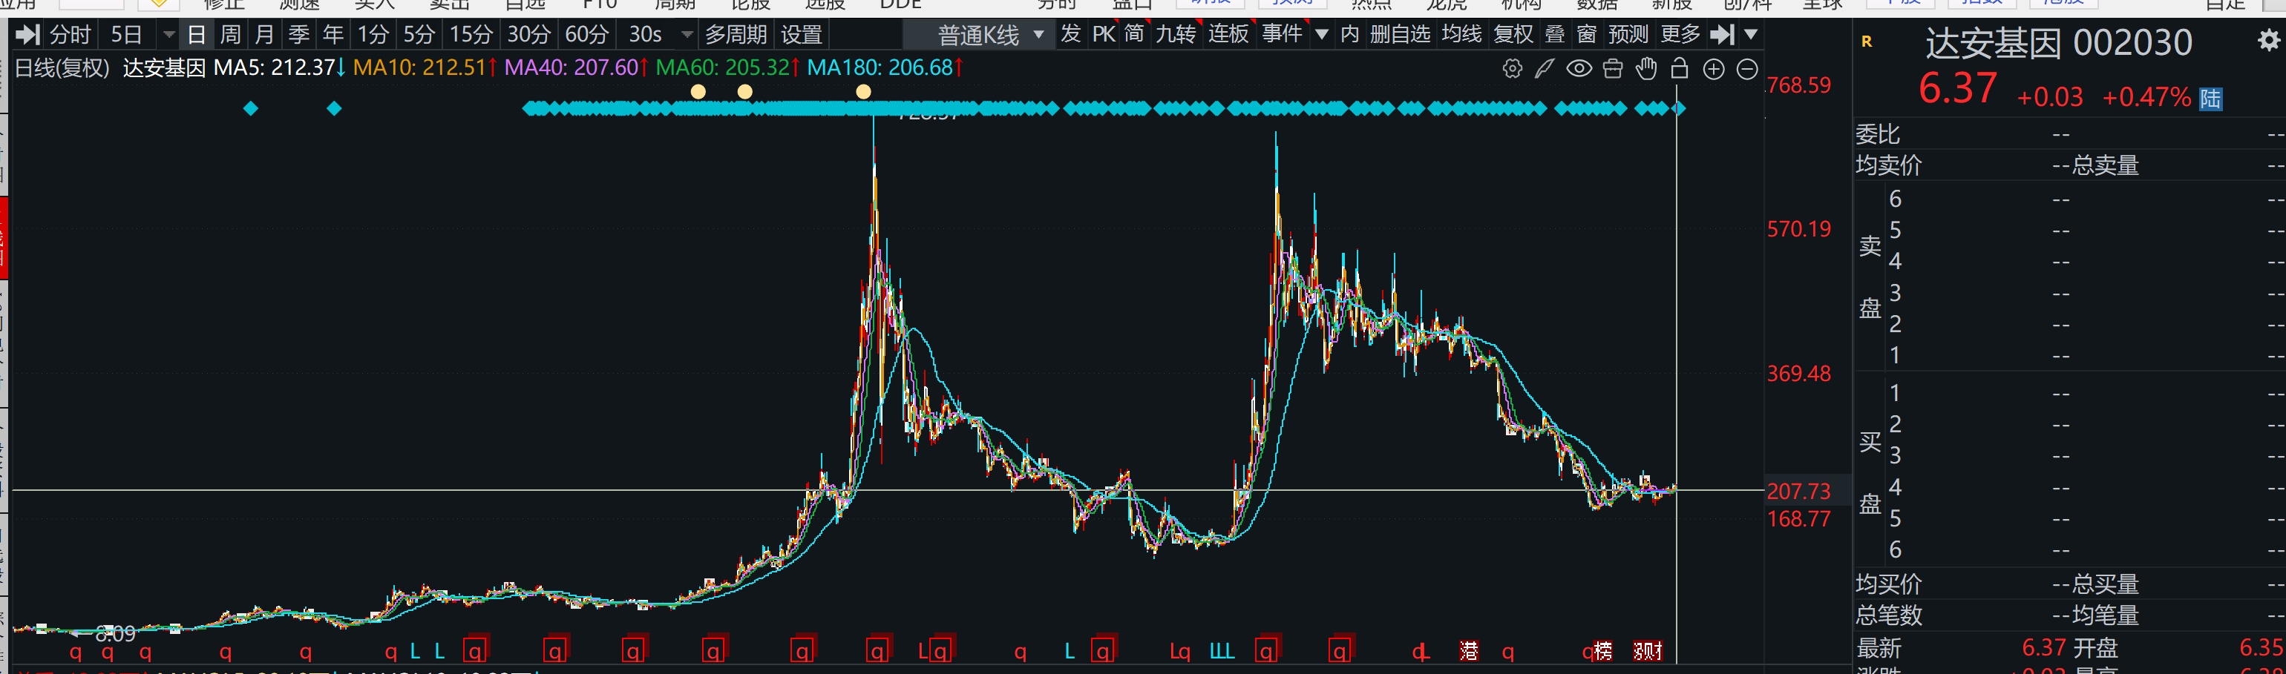Screen dimensions: 2286x674
Task: Click the MA10: 212.51 indicator label
Action: [x=425, y=67]
